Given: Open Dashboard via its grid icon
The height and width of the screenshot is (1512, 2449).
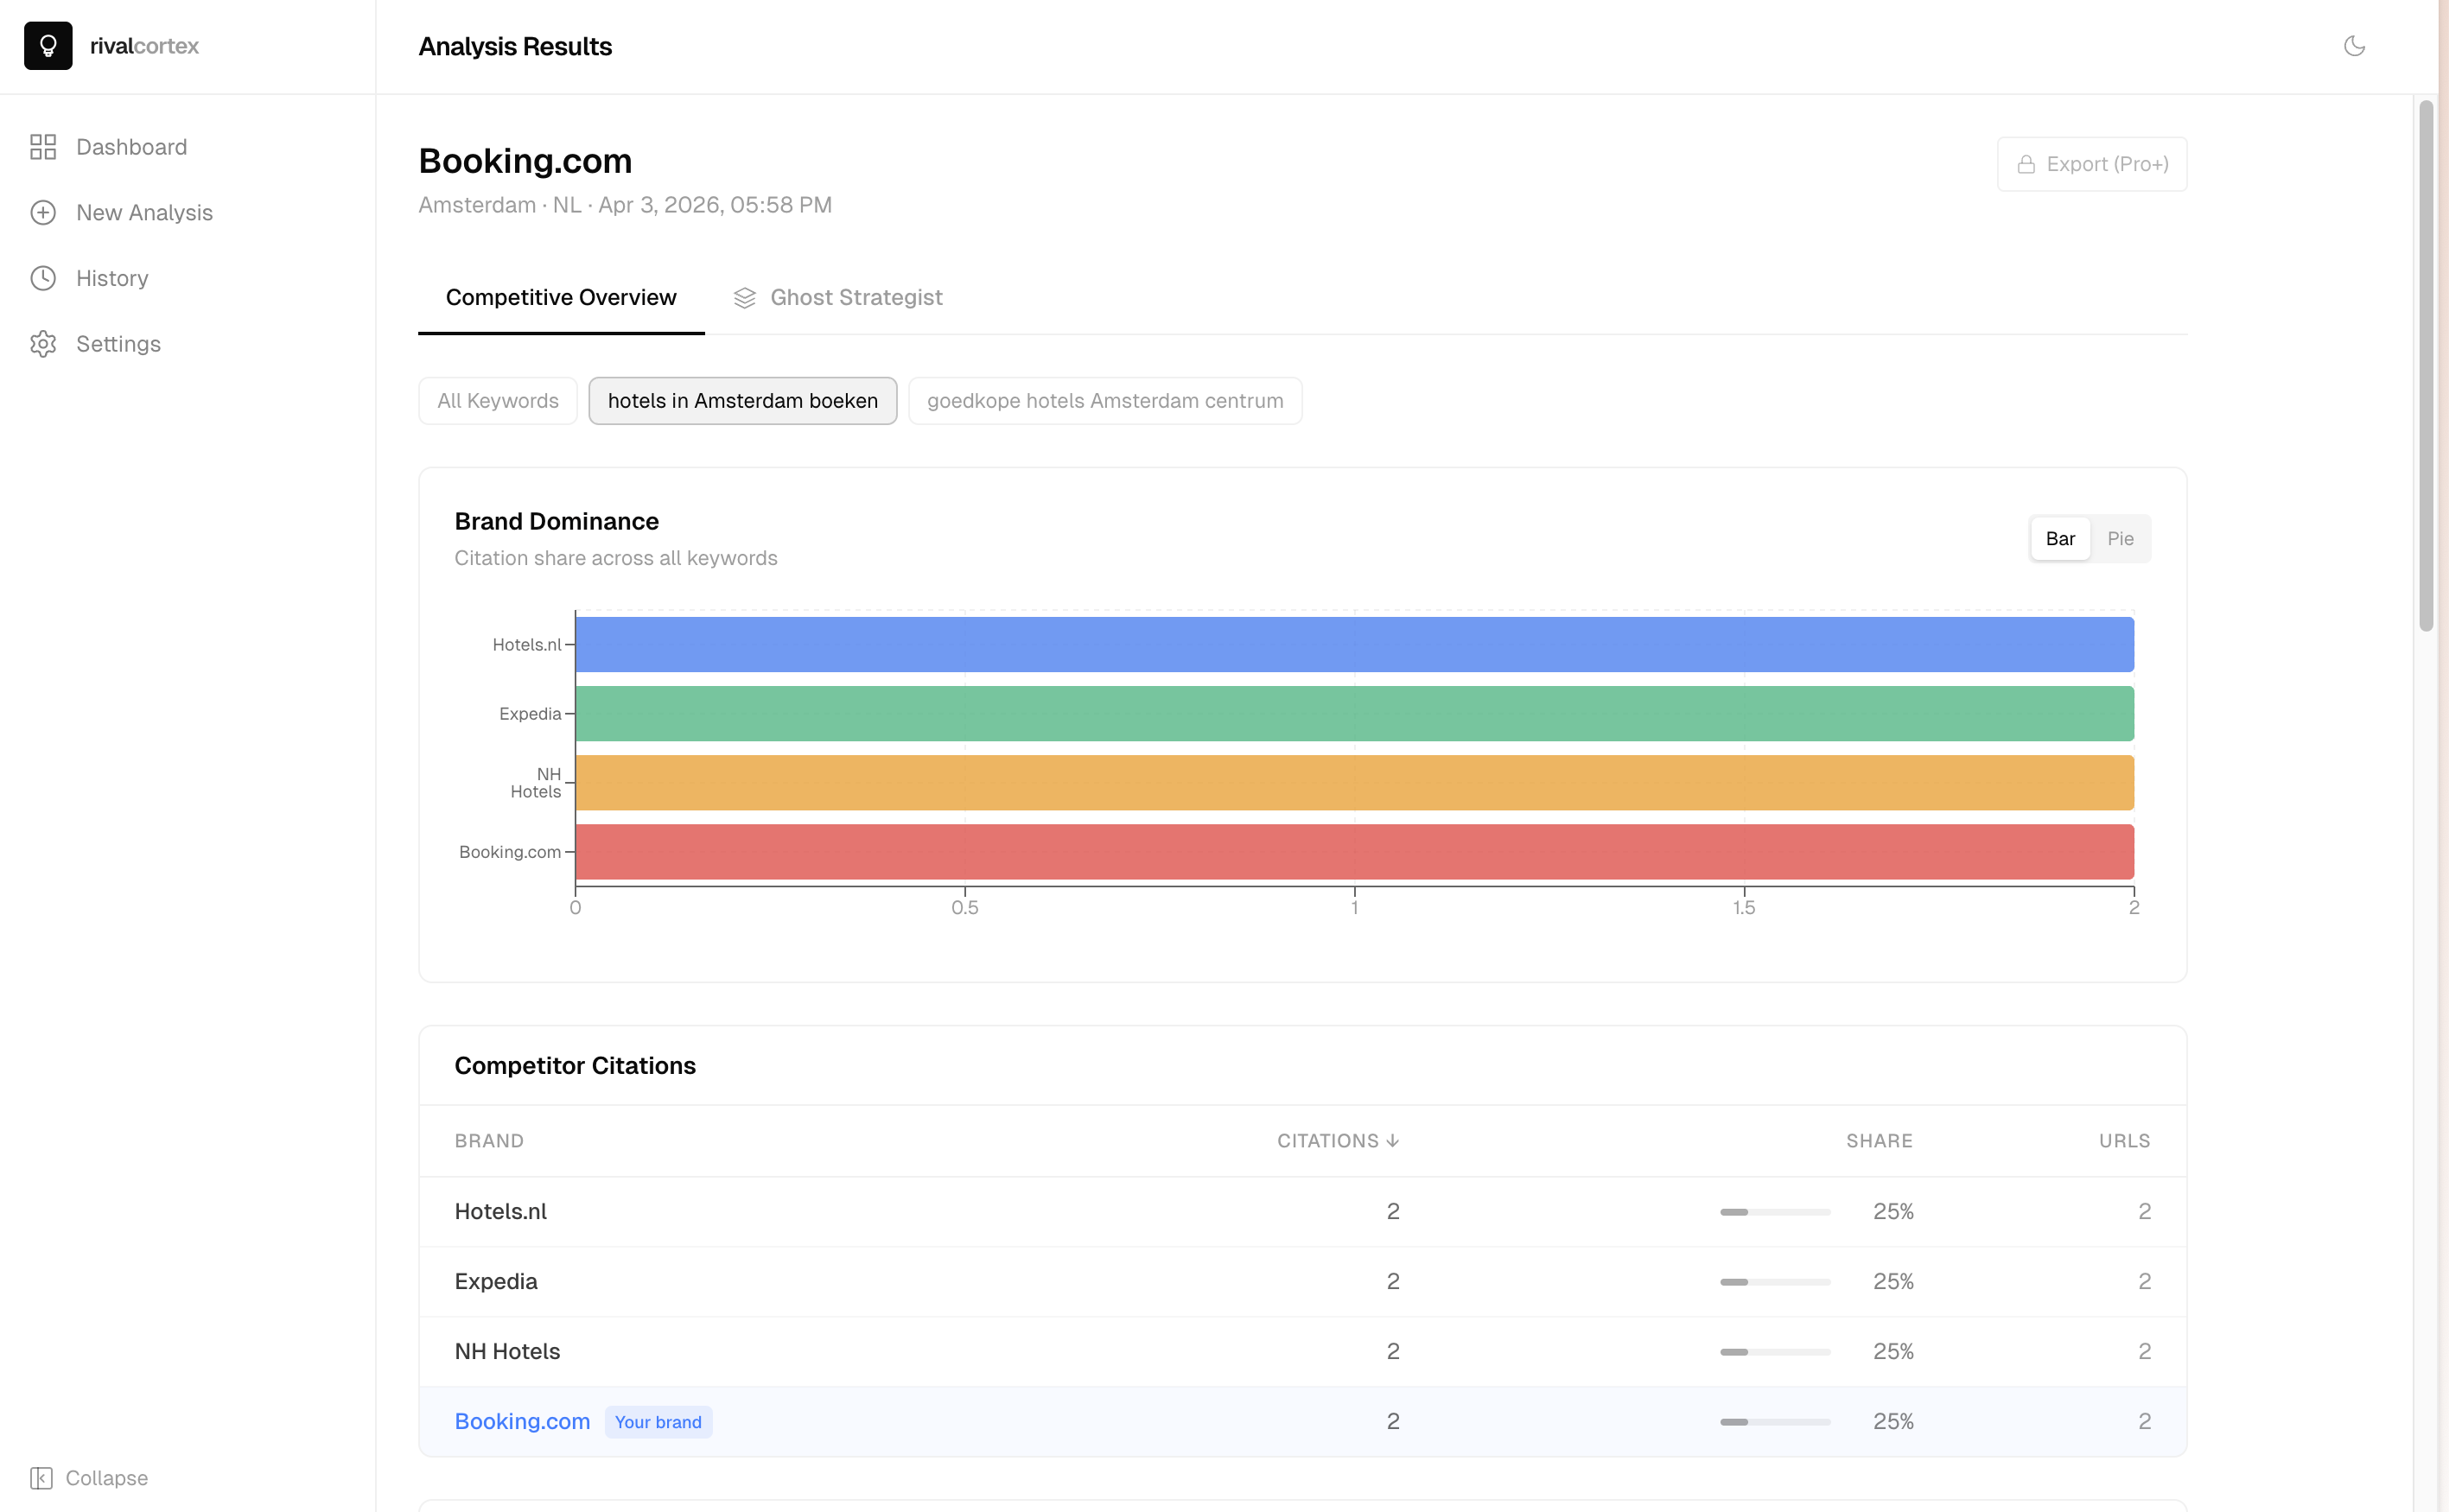Looking at the screenshot, I should [43, 147].
